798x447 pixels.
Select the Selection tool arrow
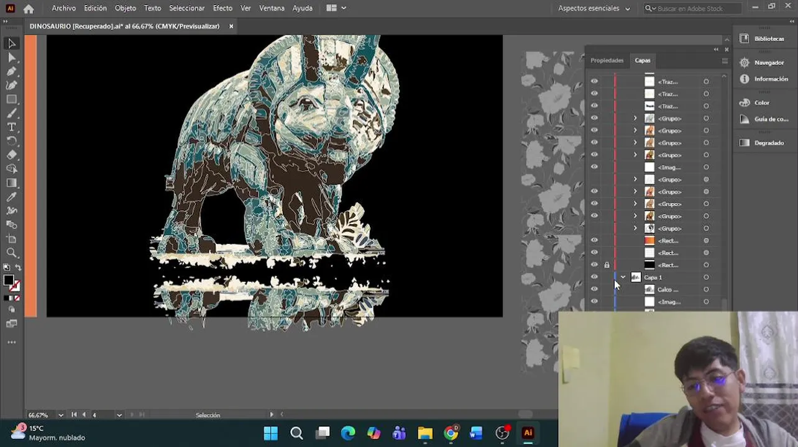click(x=11, y=43)
